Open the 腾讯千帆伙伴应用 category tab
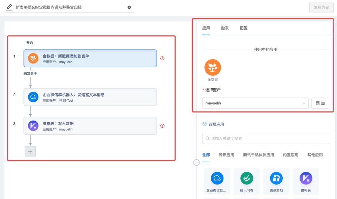 [x=259, y=155]
